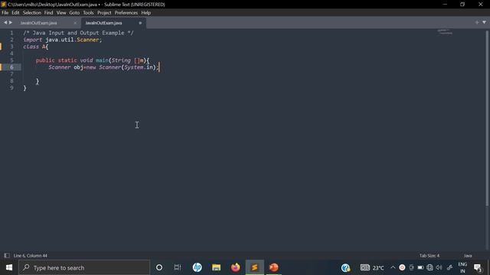Open the Find menu
This screenshot has height=275, width=490.
(x=48, y=13)
